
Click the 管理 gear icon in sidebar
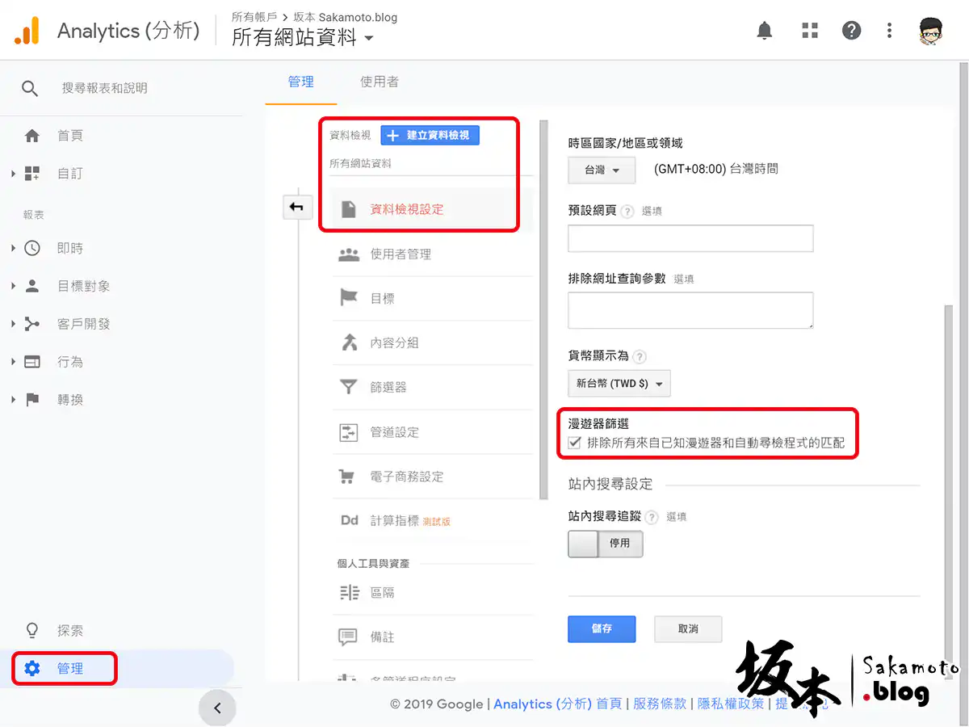[x=32, y=669]
